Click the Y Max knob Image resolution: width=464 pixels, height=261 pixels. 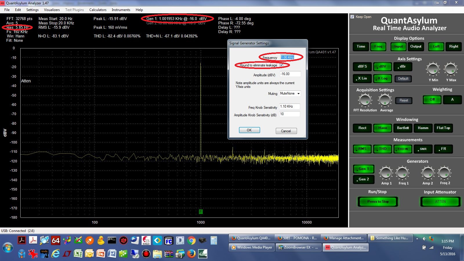(x=451, y=69)
